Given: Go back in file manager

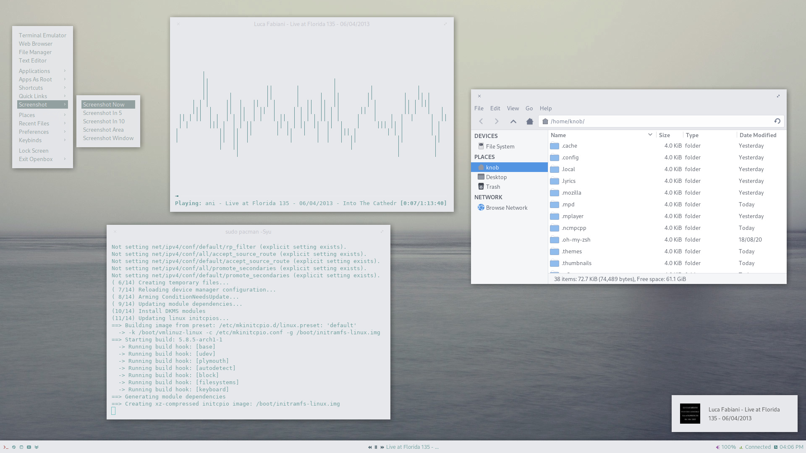Looking at the screenshot, I should click(x=481, y=121).
